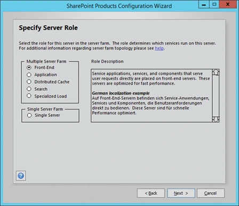This screenshot has width=239, height=206.
Task: Select the Search server role
Action: click(29, 89)
